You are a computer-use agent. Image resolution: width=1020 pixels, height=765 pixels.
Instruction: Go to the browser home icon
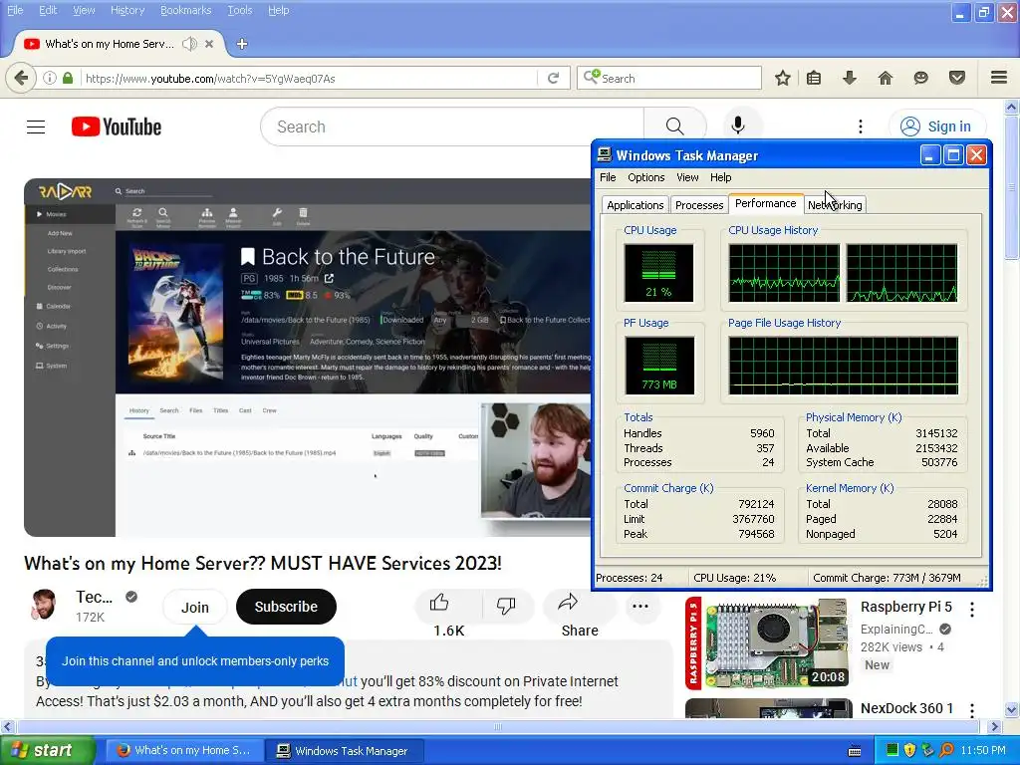(x=886, y=78)
